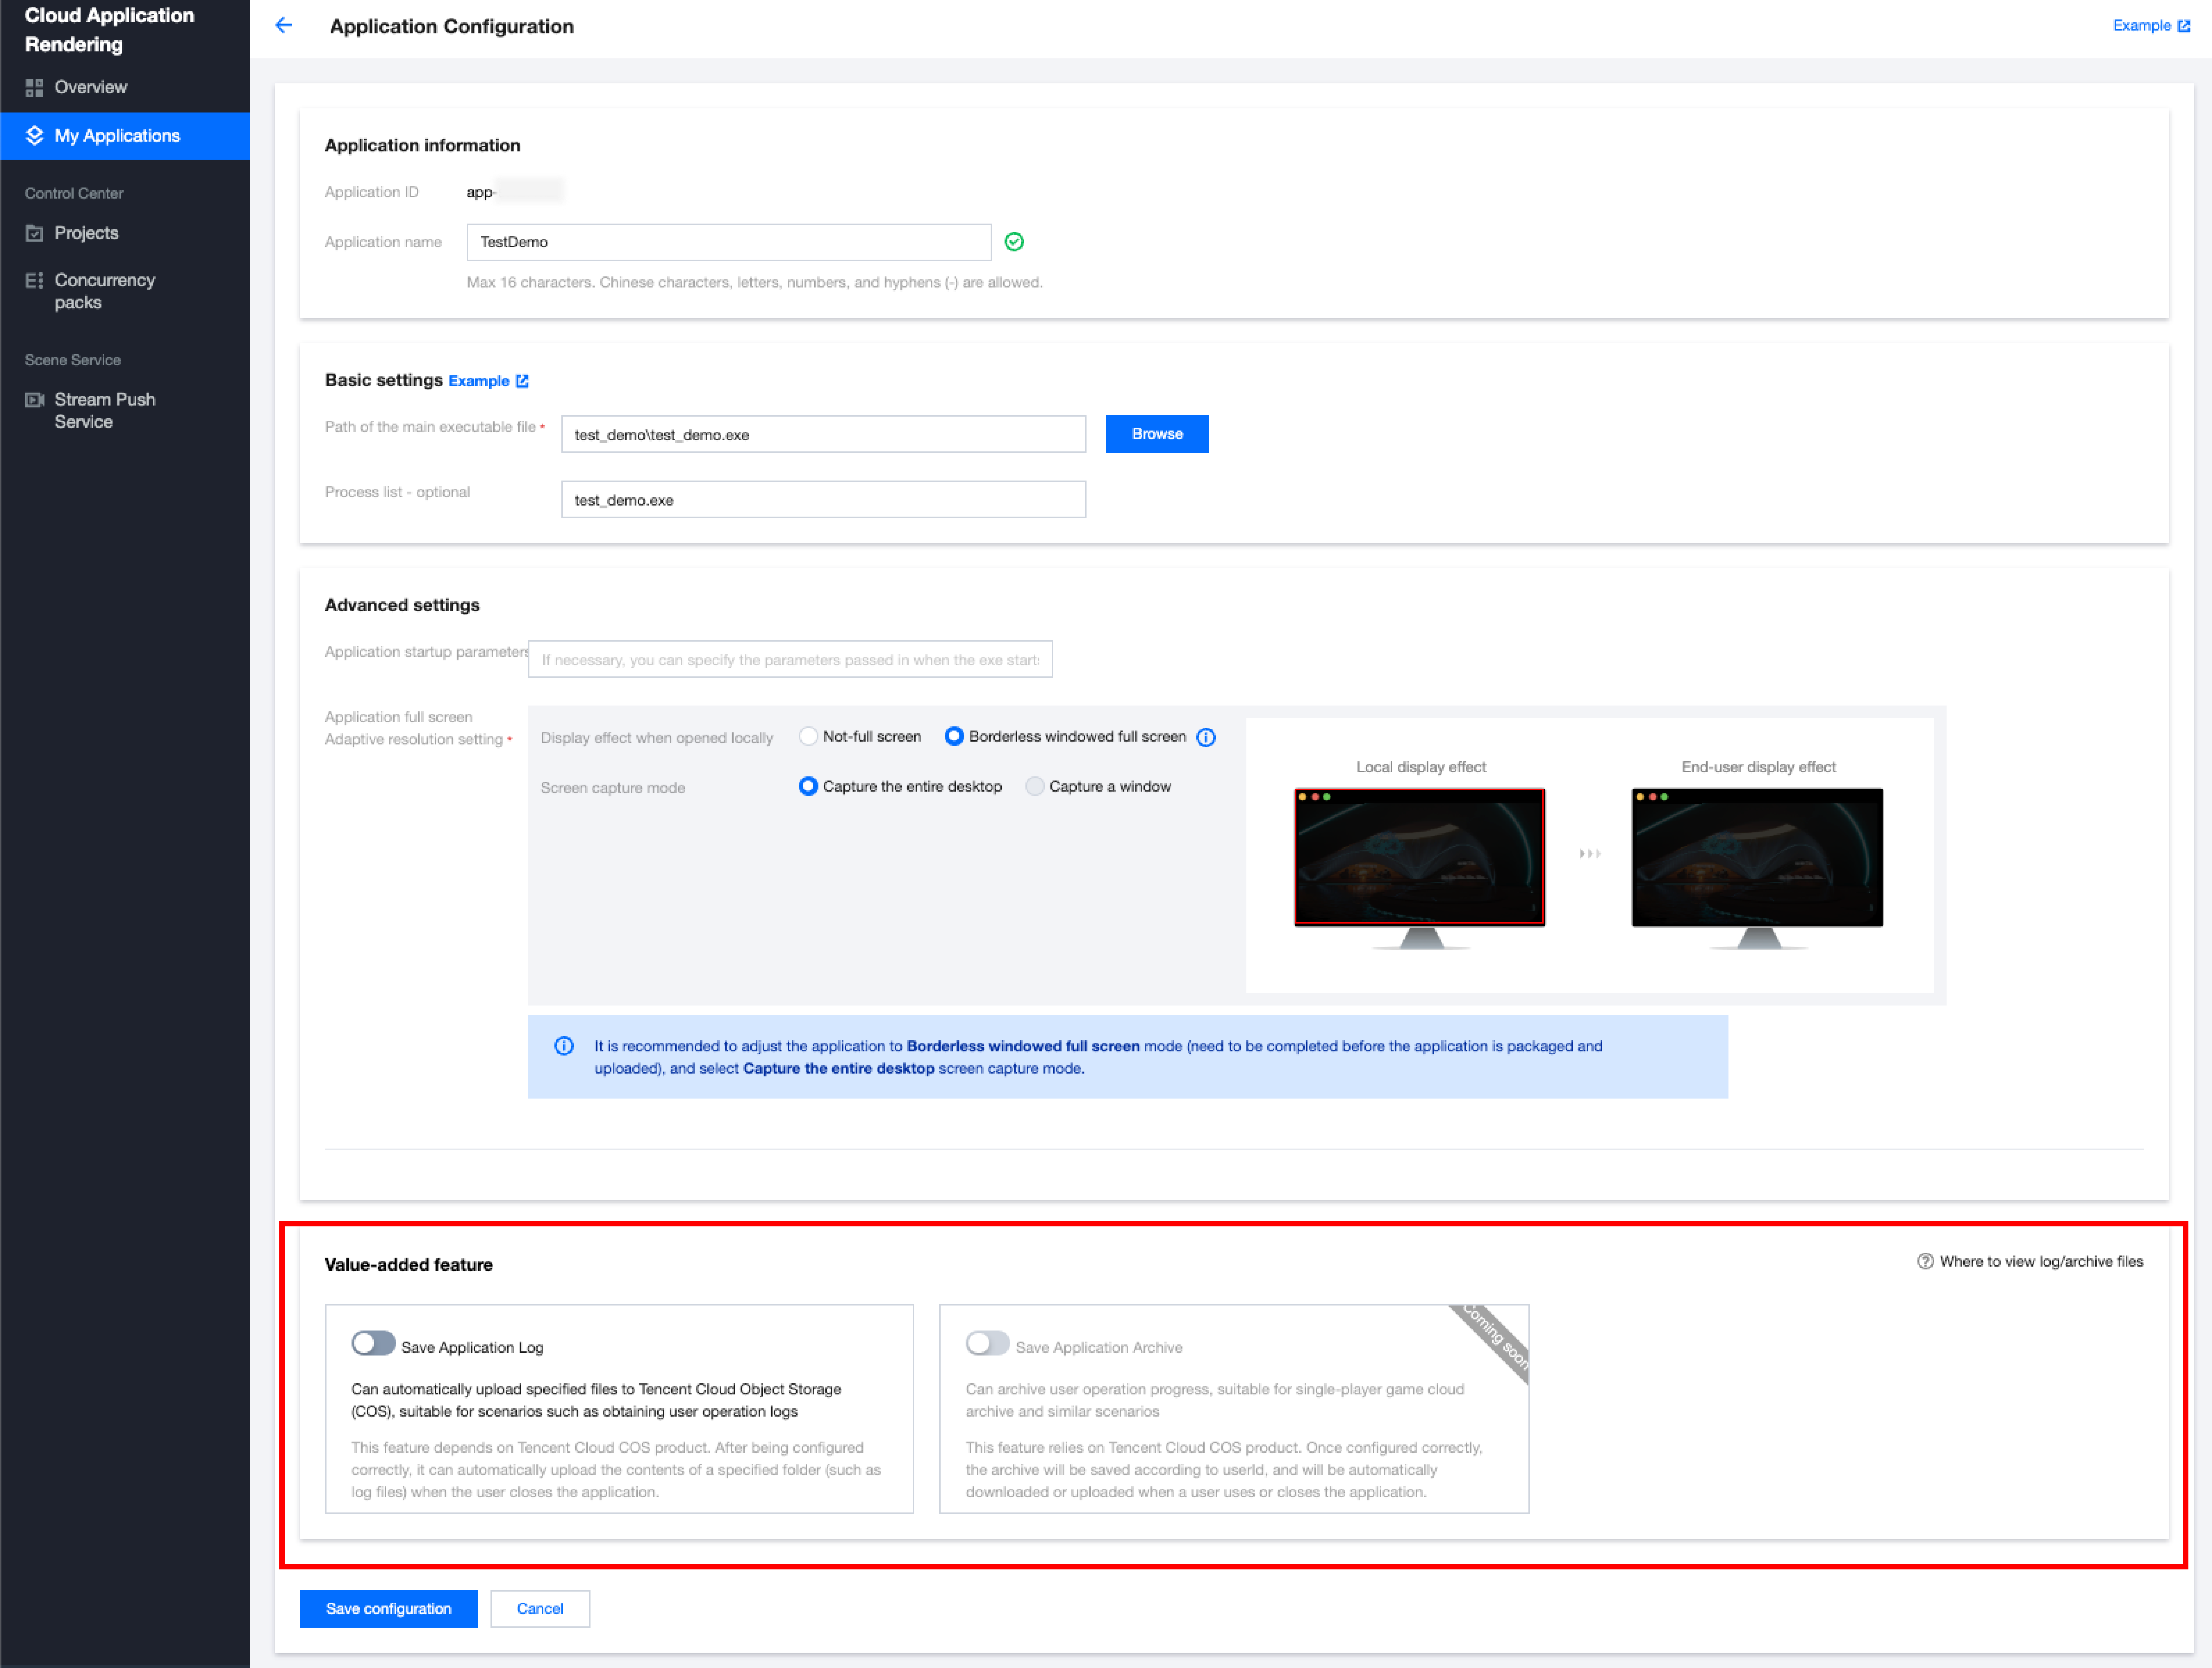Click the Where to view log/archive help icon
The width and height of the screenshot is (2212, 1668).
(1925, 1261)
